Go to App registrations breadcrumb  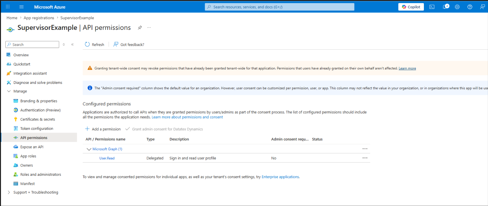coord(39,18)
